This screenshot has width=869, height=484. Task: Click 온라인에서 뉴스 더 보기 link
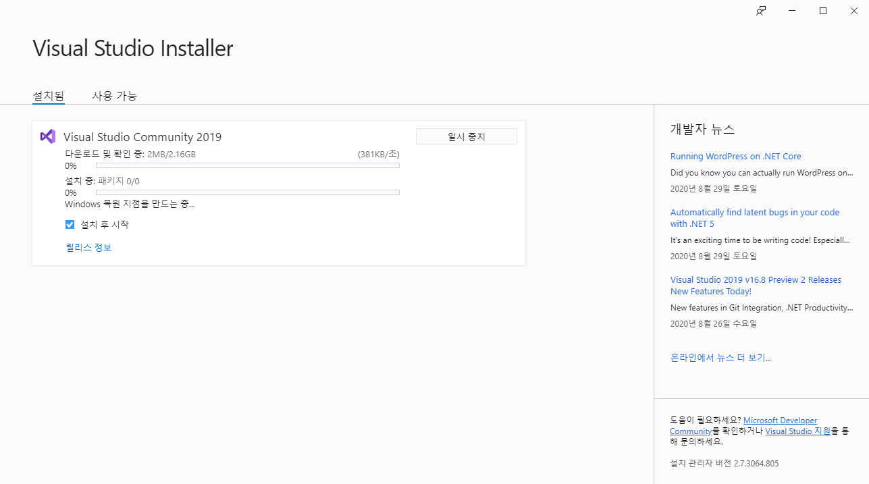(x=720, y=358)
